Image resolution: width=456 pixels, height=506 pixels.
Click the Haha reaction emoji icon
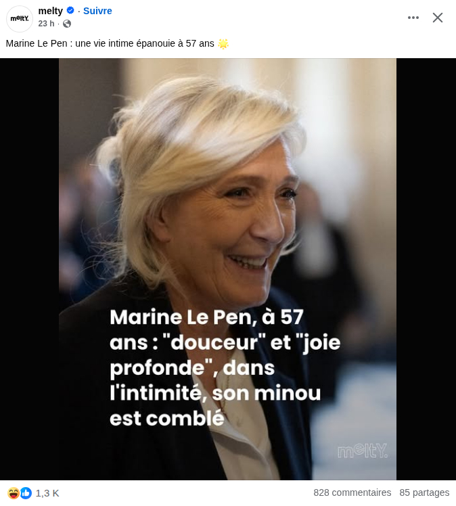click(14, 493)
